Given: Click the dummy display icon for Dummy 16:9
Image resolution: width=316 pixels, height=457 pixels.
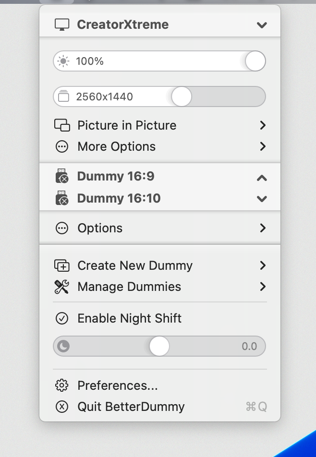Looking at the screenshot, I should point(62,176).
